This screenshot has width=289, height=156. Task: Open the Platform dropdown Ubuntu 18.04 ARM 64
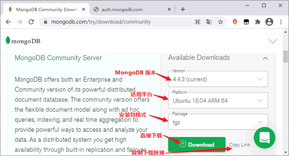[218, 100]
